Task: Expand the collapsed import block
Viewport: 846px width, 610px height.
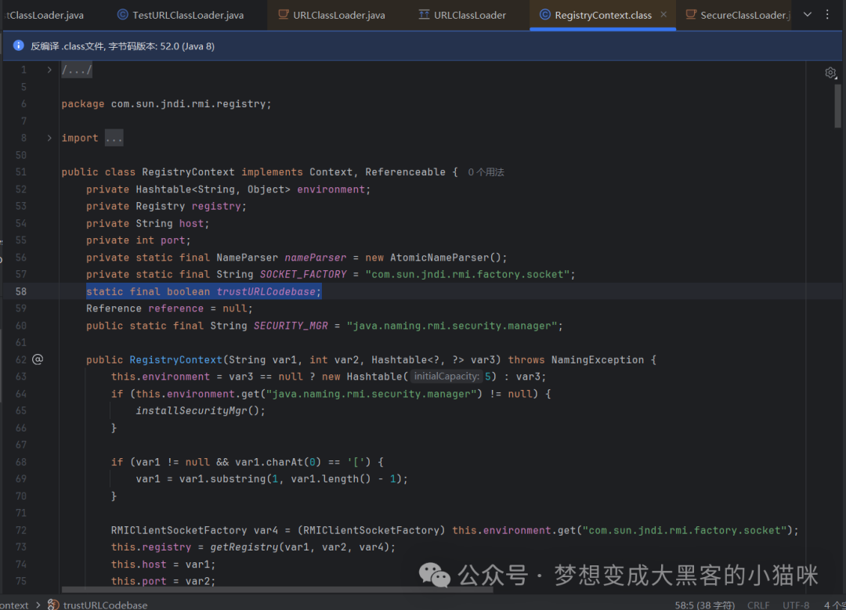Action: [x=49, y=138]
